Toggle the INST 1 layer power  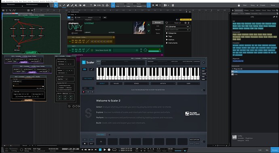coord(70,50)
